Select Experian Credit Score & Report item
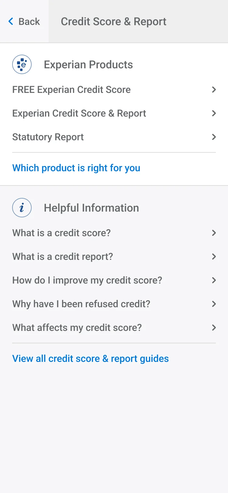The width and height of the screenshot is (228, 493). [79, 113]
